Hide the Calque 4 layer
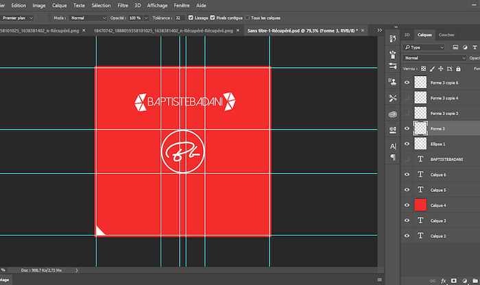The height and width of the screenshot is (285, 480). (407, 205)
